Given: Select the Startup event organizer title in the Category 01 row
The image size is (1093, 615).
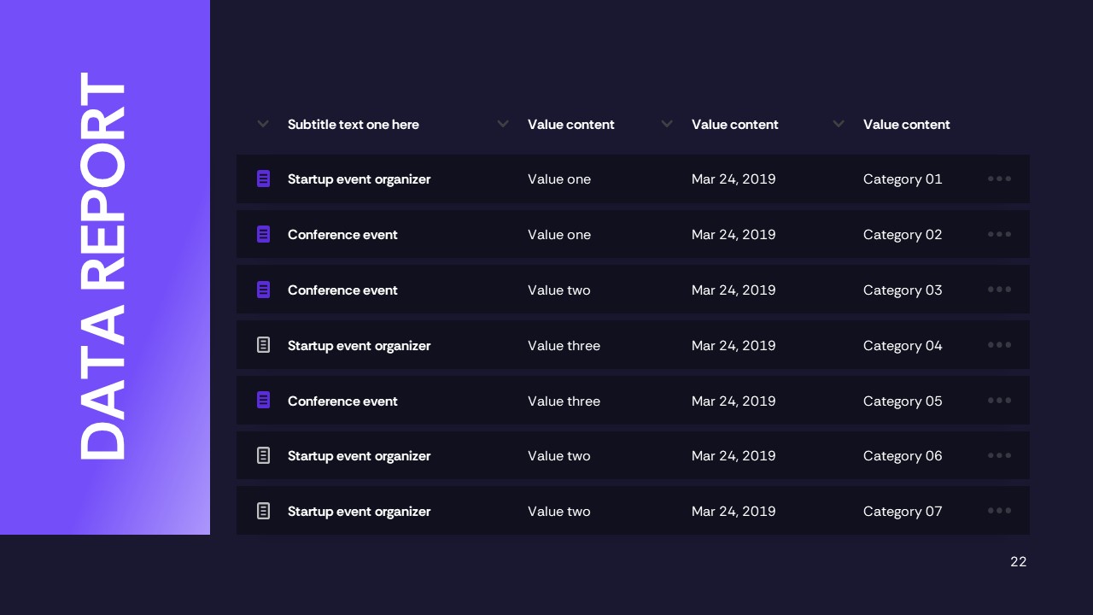Looking at the screenshot, I should click(x=359, y=179).
